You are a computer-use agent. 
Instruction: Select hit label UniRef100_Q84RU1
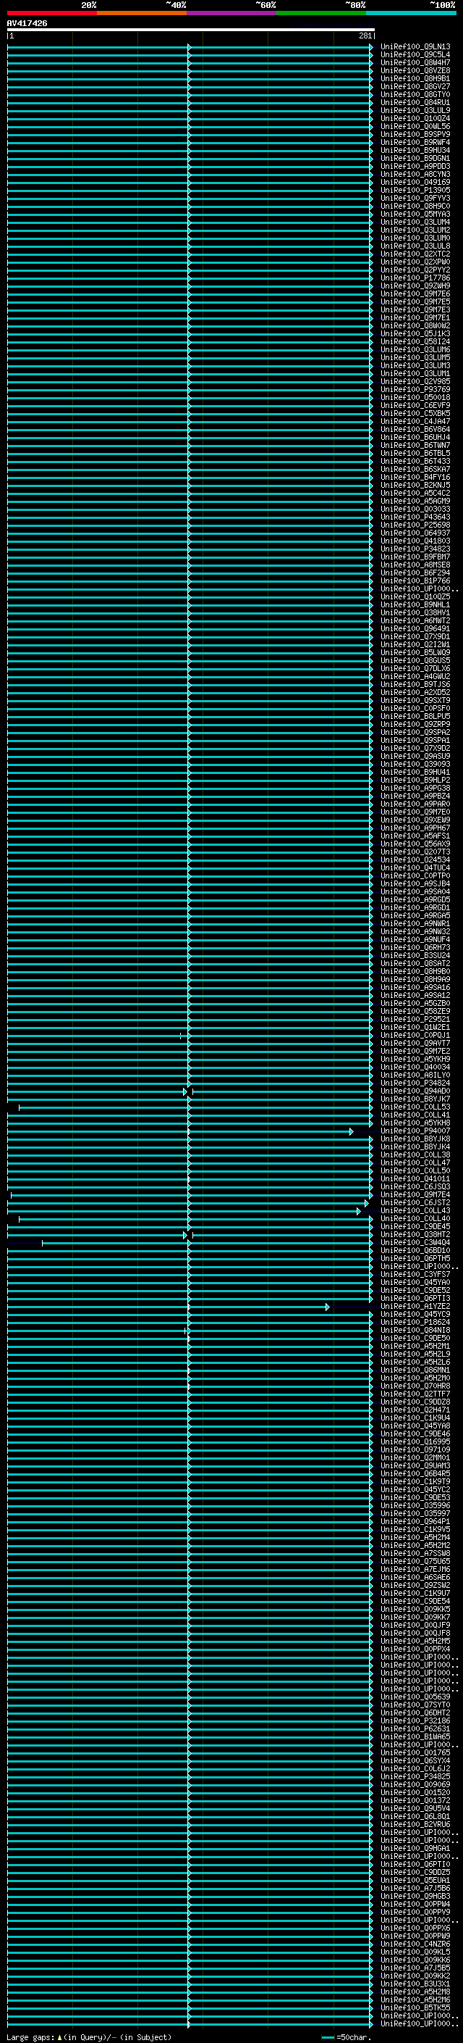(415, 102)
